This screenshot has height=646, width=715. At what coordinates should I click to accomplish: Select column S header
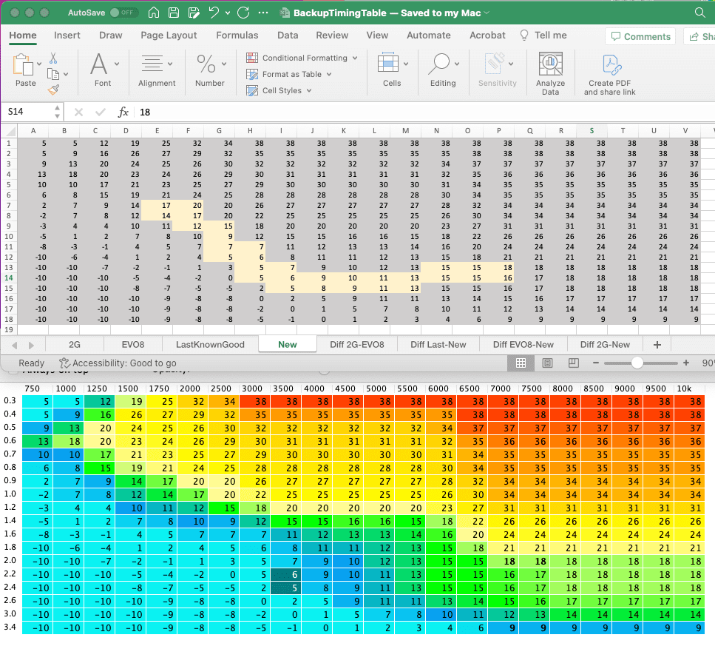click(592, 131)
